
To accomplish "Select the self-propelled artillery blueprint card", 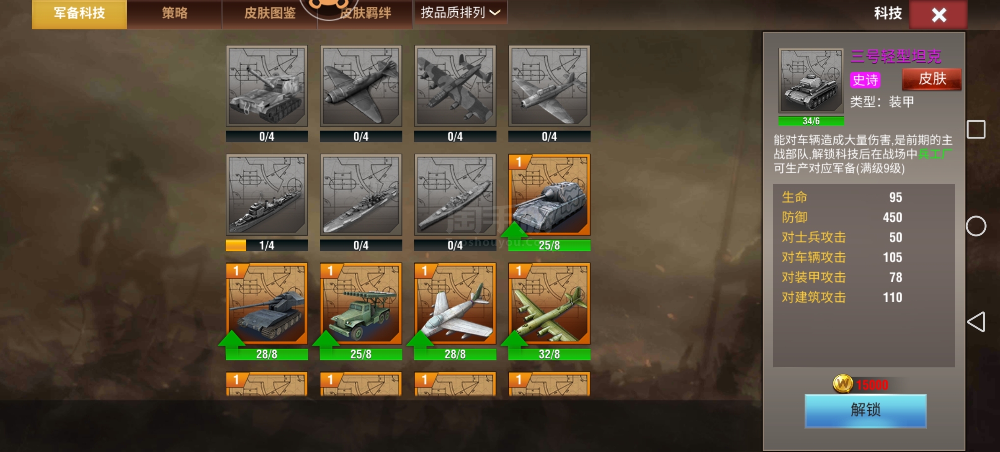I will click(x=267, y=86).
